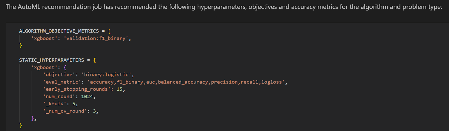Click the opening brace after STATIC_HYPERPARAMETERS
449x131 pixels.
95,60
